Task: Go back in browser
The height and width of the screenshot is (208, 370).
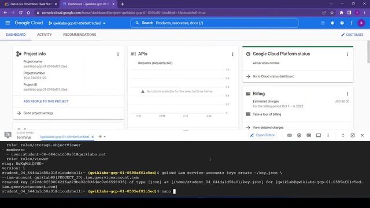Action: point(5,13)
